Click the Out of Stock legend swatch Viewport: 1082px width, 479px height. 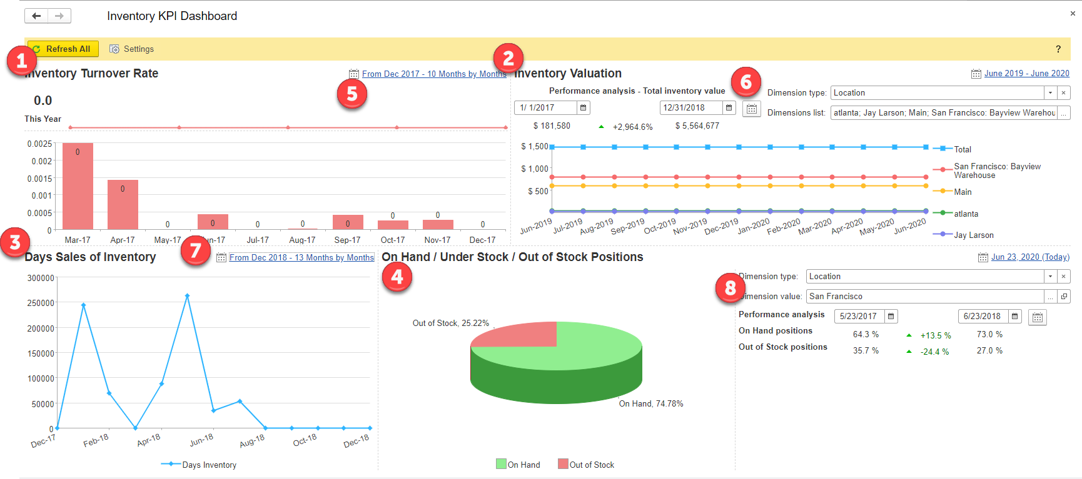pos(563,464)
